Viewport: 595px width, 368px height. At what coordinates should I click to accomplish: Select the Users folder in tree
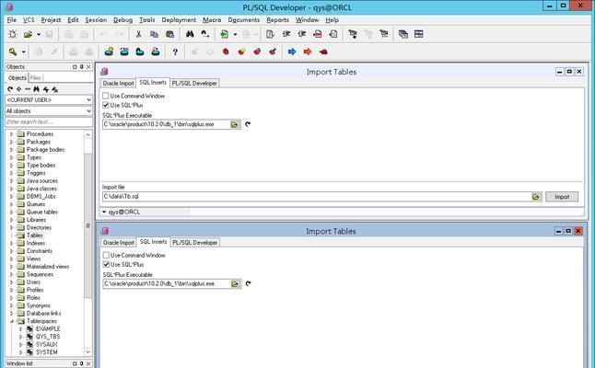(33, 282)
